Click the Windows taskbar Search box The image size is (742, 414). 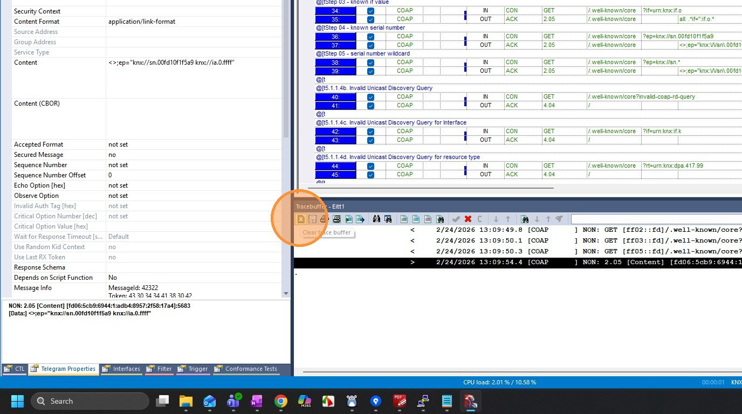tap(90, 401)
